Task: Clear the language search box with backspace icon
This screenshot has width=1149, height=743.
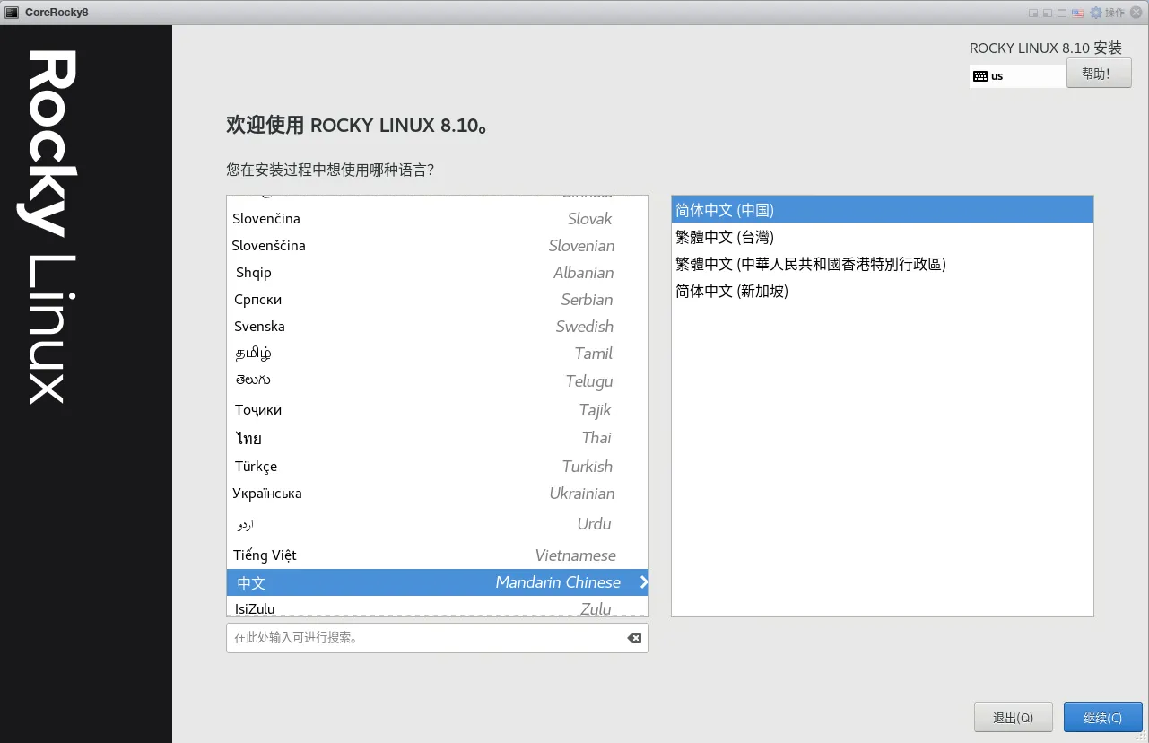Action: (634, 638)
